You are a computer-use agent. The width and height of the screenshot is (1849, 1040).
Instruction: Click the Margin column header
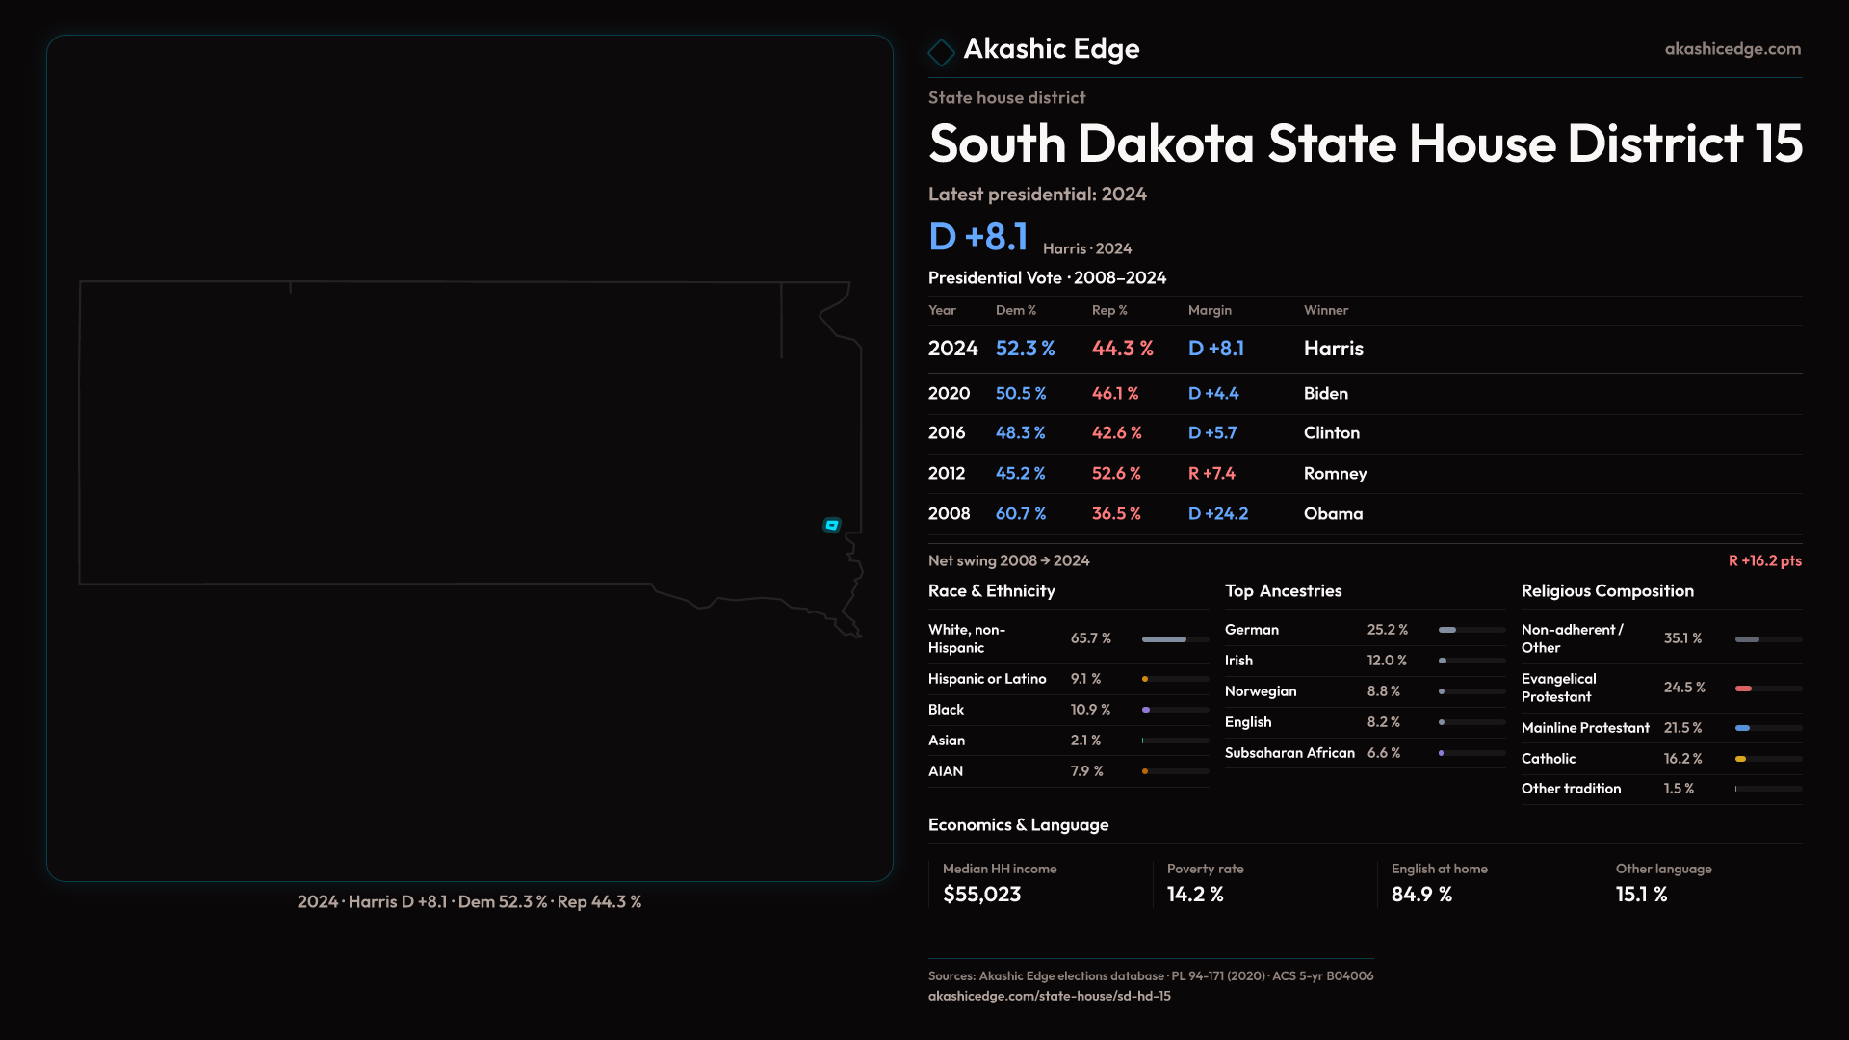[x=1210, y=310]
